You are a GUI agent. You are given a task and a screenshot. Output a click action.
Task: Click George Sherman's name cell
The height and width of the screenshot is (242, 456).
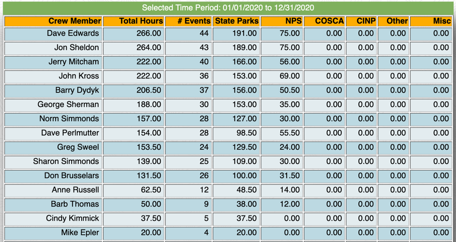click(x=68, y=104)
